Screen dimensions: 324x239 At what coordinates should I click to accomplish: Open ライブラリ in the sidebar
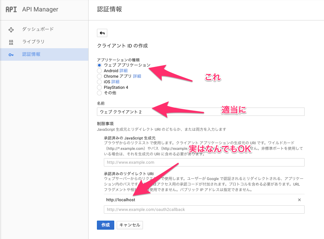click(33, 42)
